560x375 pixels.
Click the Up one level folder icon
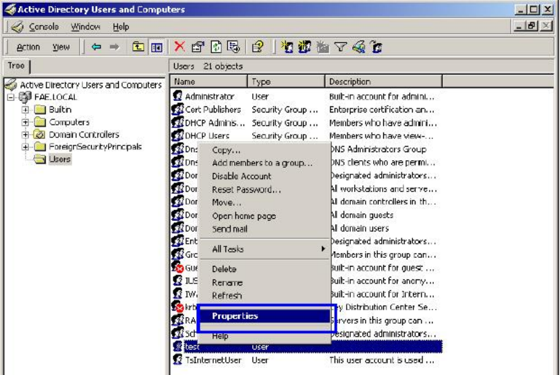pos(138,47)
